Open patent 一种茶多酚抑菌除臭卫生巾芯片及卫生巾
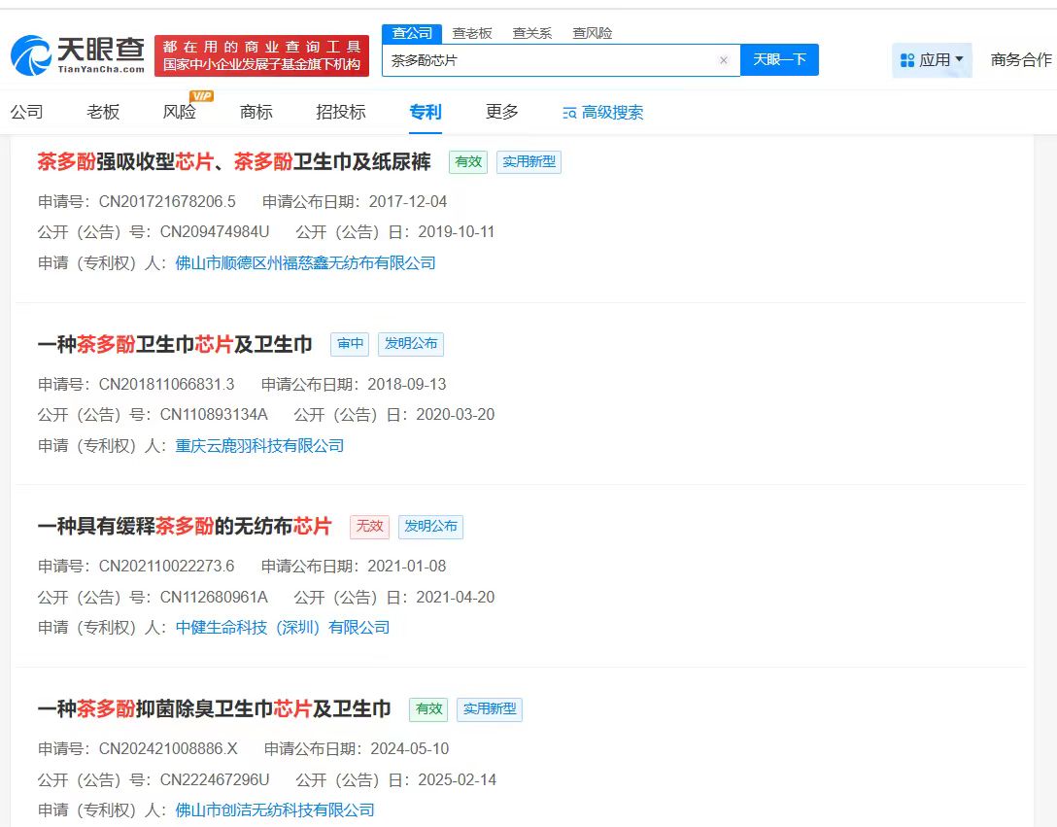This screenshot has width=1057, height=827. pos(215,709)
